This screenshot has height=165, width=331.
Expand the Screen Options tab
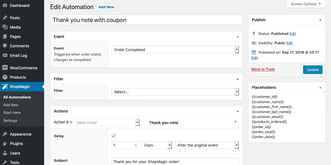click(306, 4)
